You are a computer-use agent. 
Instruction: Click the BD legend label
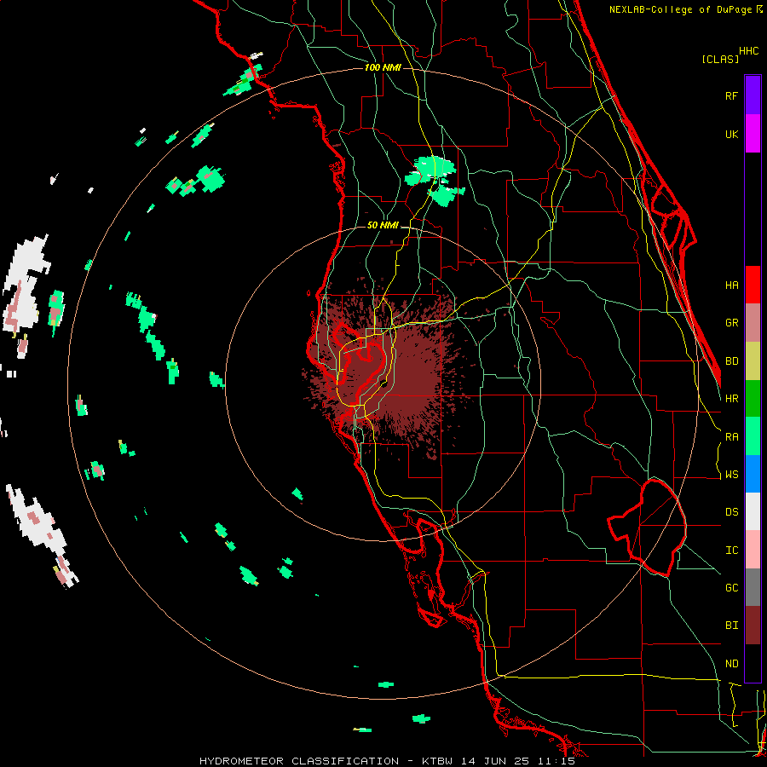click(731, 361)
